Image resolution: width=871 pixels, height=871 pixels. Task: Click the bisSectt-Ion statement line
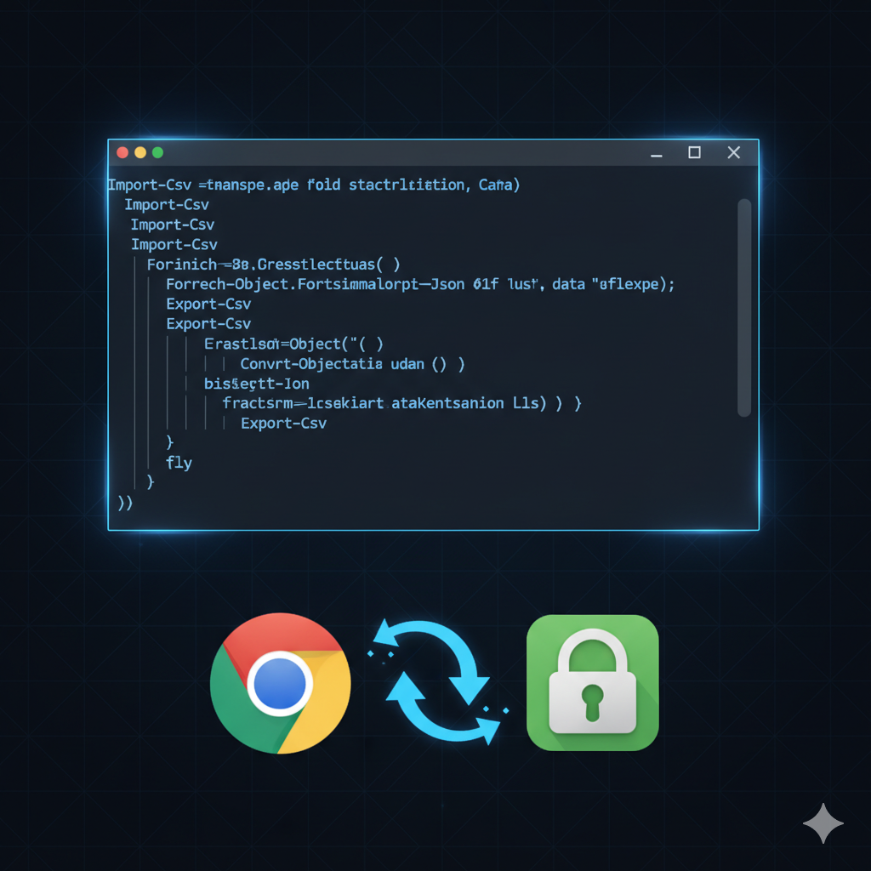[x=256, y=384]
